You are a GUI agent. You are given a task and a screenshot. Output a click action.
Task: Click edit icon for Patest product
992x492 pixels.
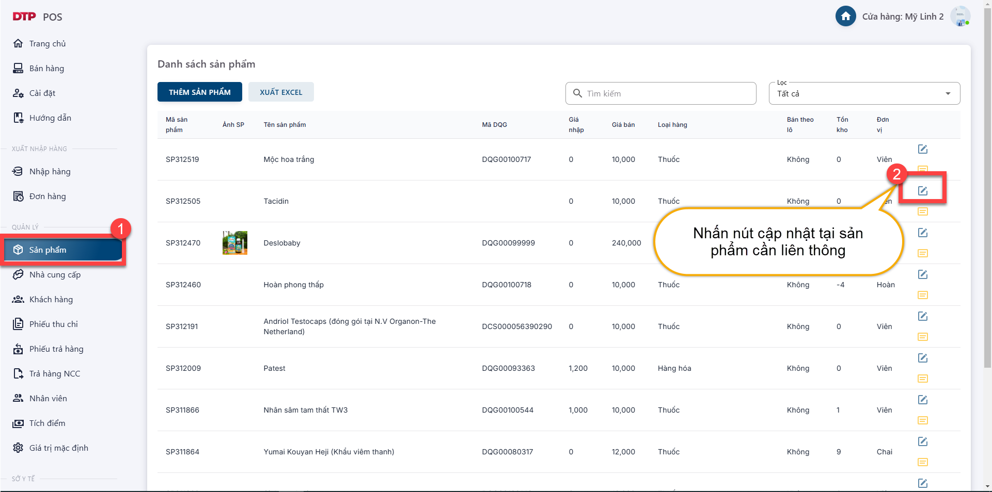[x=922, y=358]
